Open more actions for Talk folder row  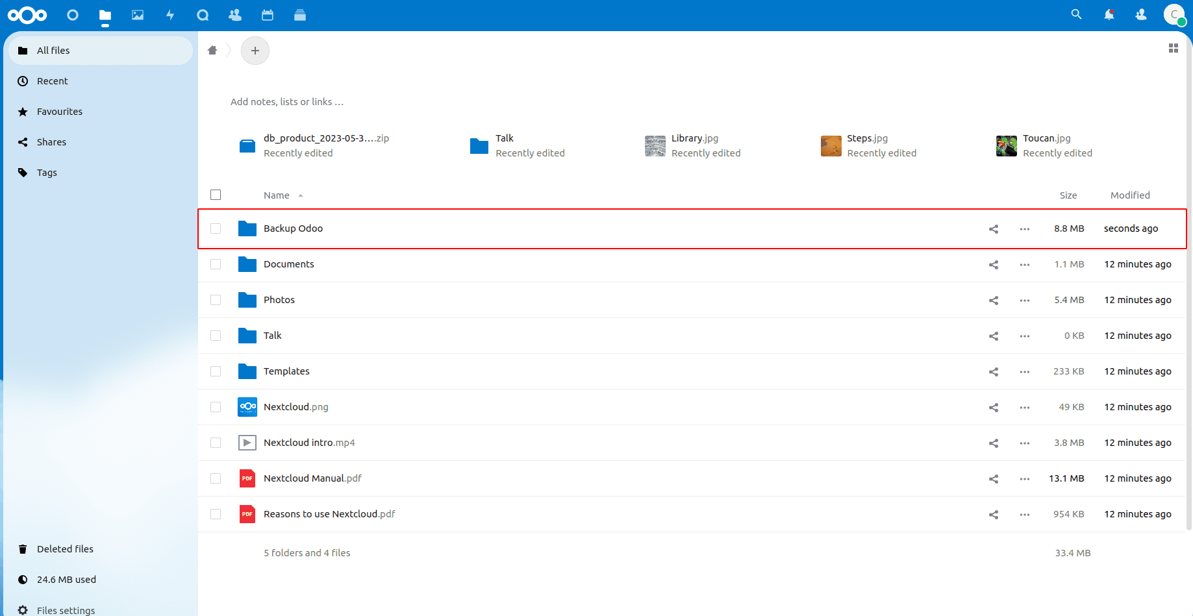click(1025, 336)
